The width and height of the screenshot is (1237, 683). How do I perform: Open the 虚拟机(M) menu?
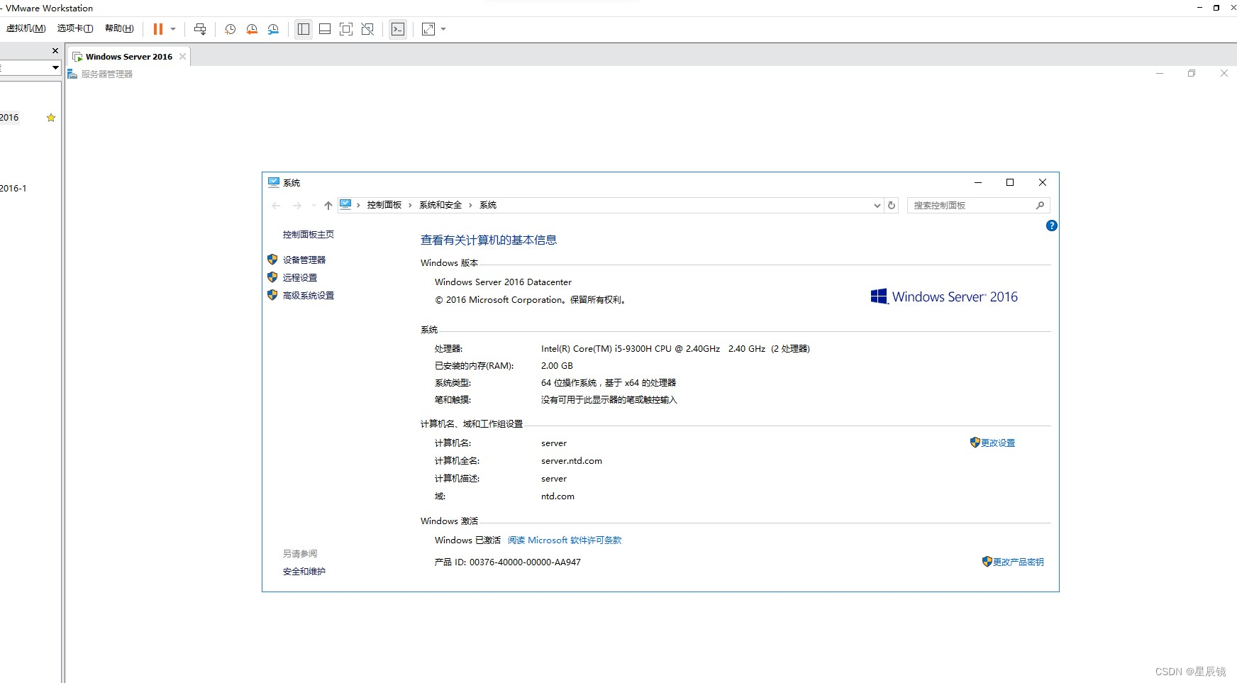point(26,28)
